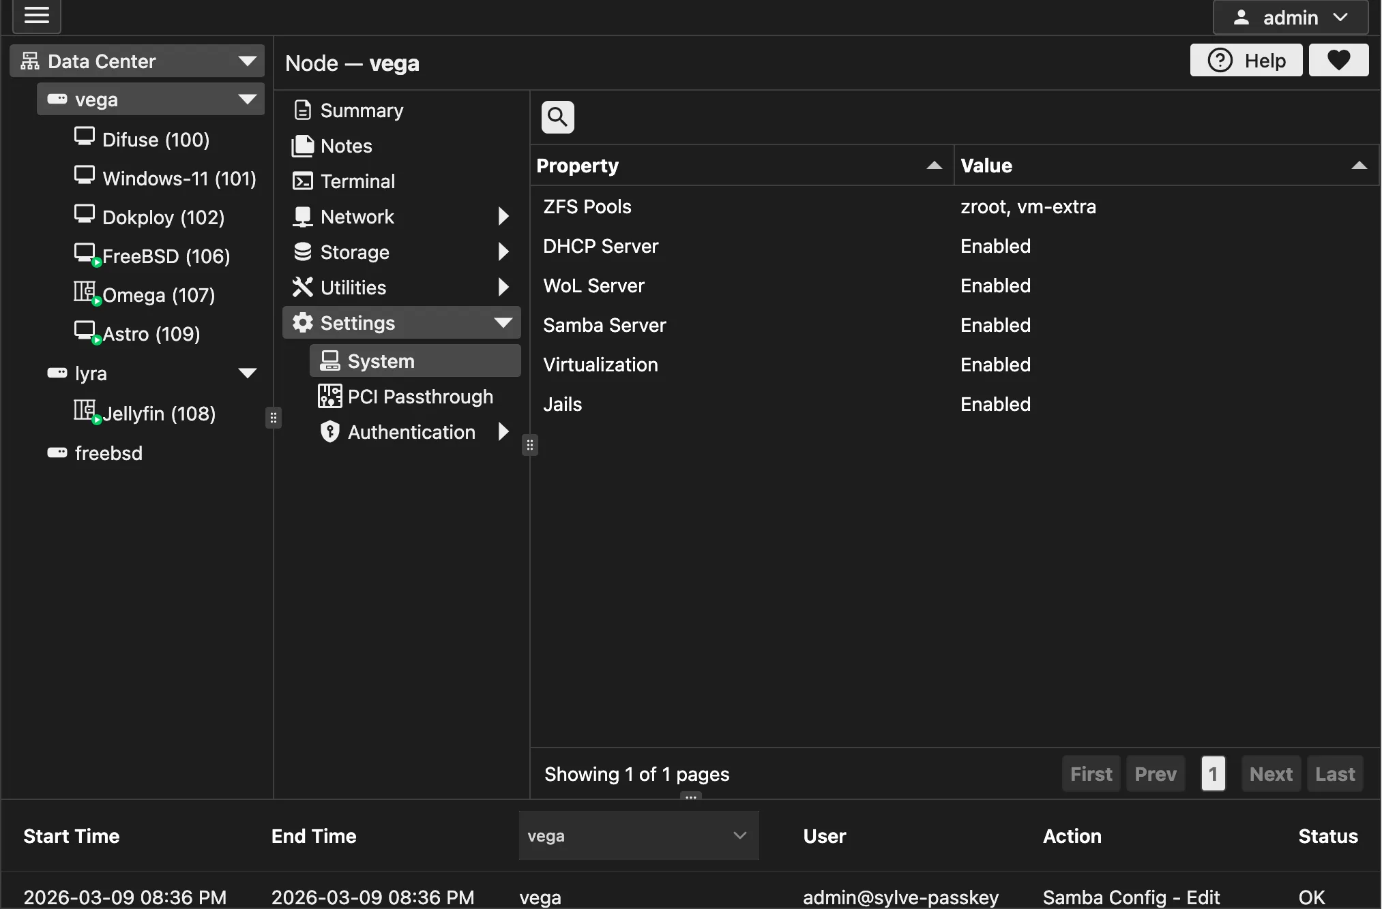
Task: Click the hamburger menu icon
Action: coord(37,16)
